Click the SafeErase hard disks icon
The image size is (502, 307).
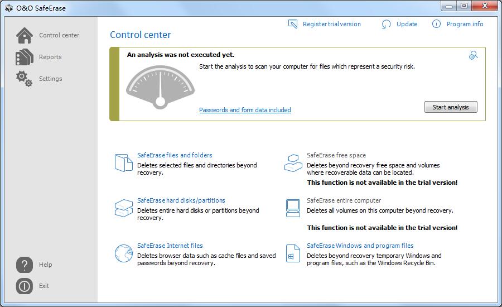click(x=123, y=208)
